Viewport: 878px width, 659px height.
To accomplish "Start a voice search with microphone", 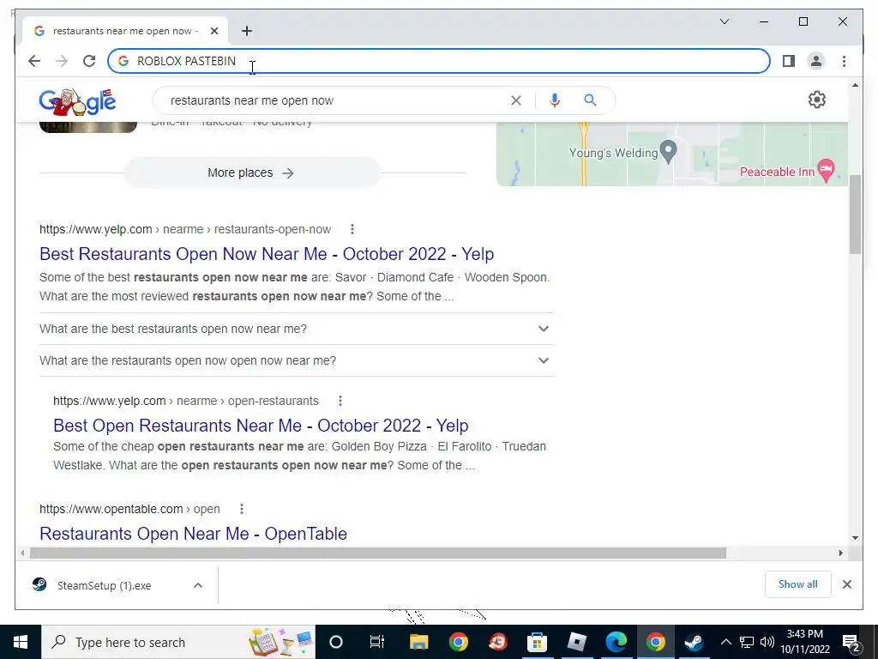I will (555, 100).
